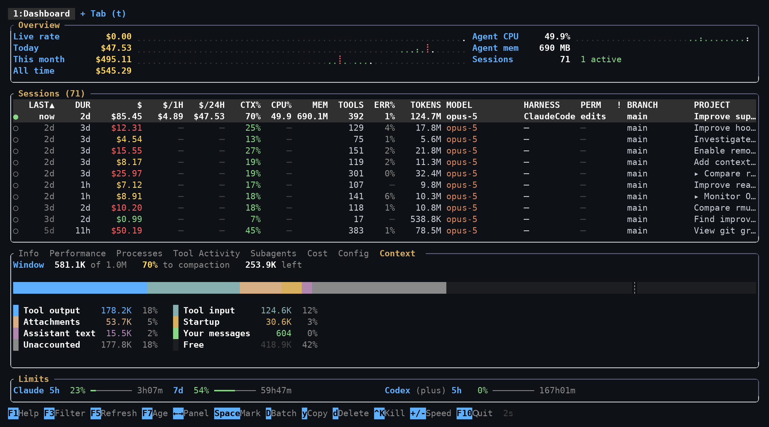Click the green Your messages legend swatch

coord(176,333)
